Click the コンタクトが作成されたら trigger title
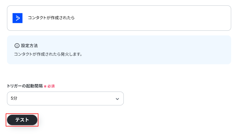Screen dimensions: 241x134 tap(51, 18)
